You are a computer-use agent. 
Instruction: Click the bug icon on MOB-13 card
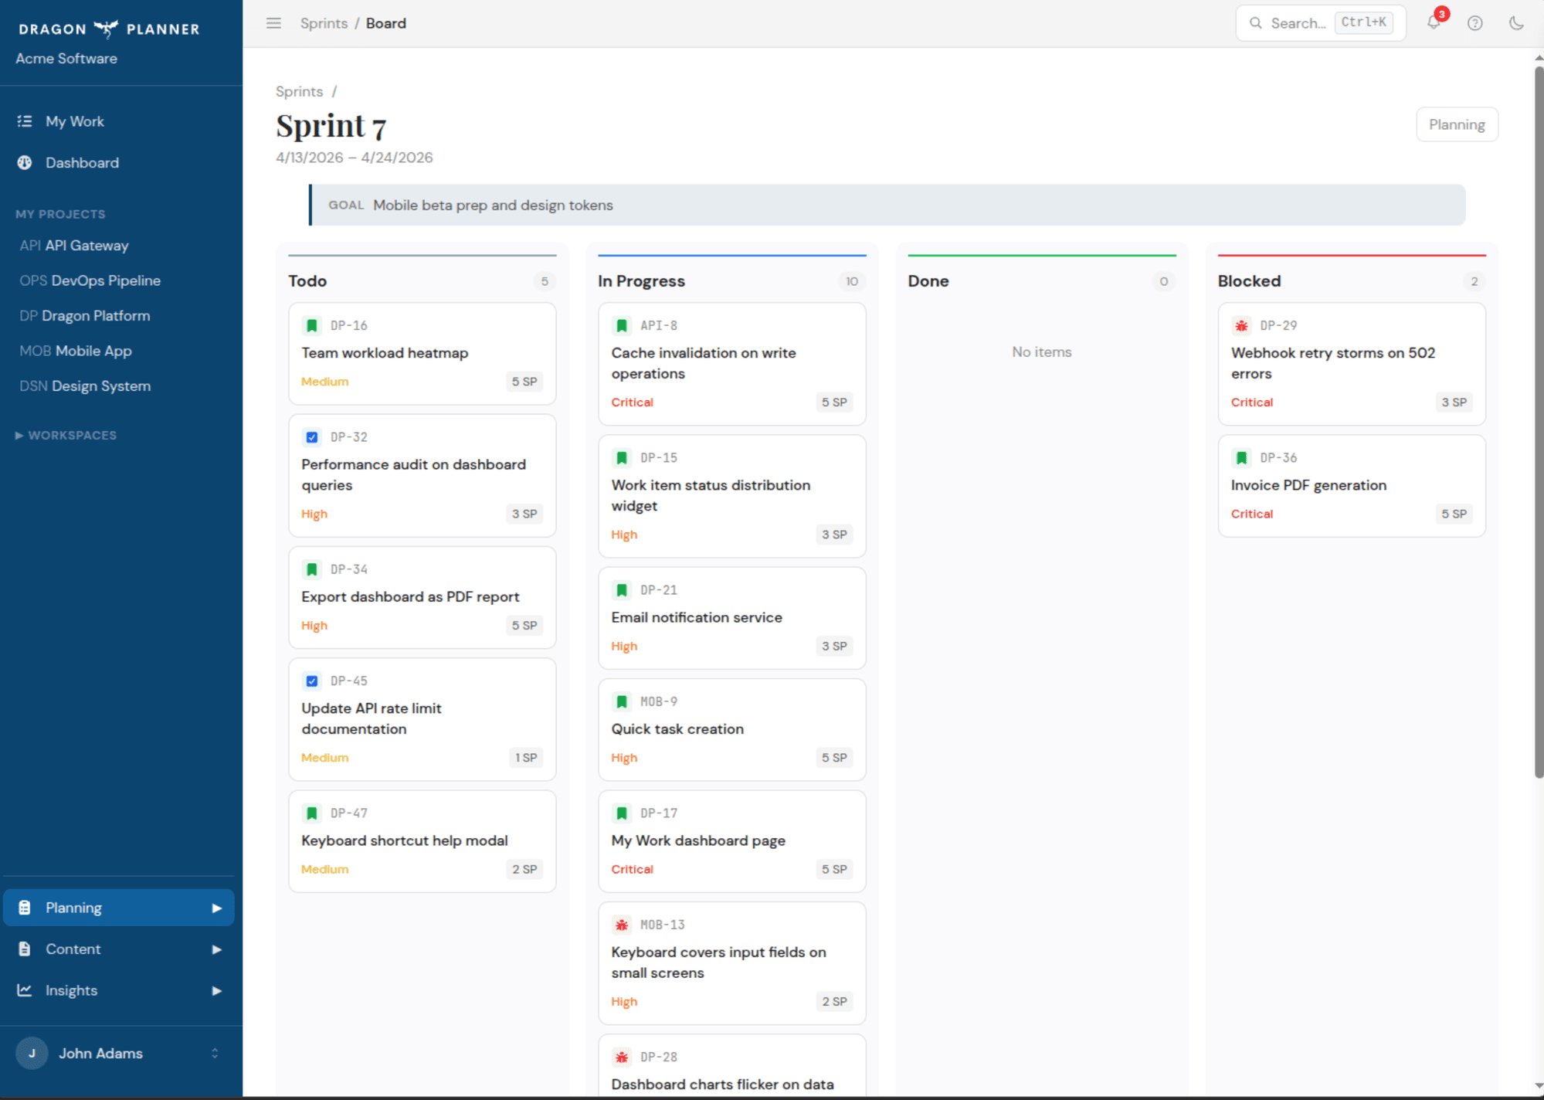[621, 924]
